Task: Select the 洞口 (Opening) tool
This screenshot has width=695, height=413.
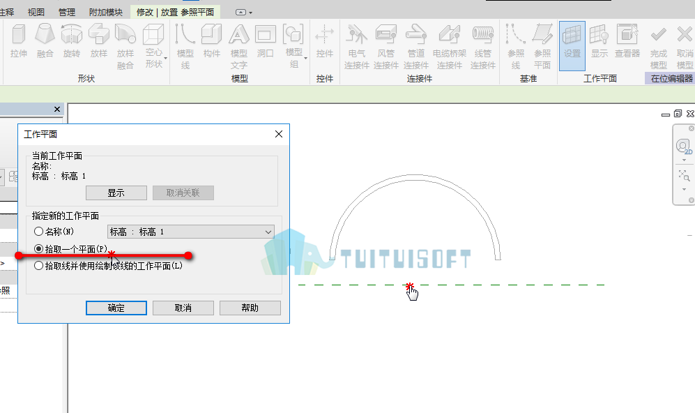Action: (x=265, y=41)
